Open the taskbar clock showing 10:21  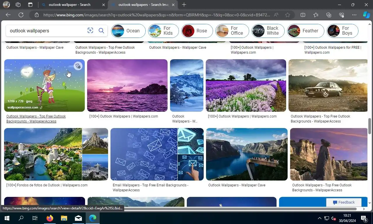(x=347, y=218)
